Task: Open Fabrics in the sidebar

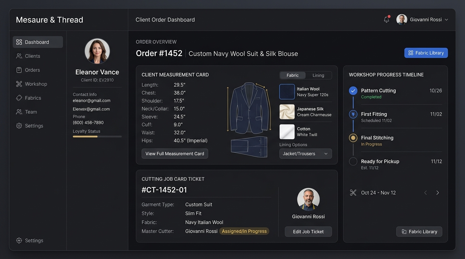Action: coord(38,98)
